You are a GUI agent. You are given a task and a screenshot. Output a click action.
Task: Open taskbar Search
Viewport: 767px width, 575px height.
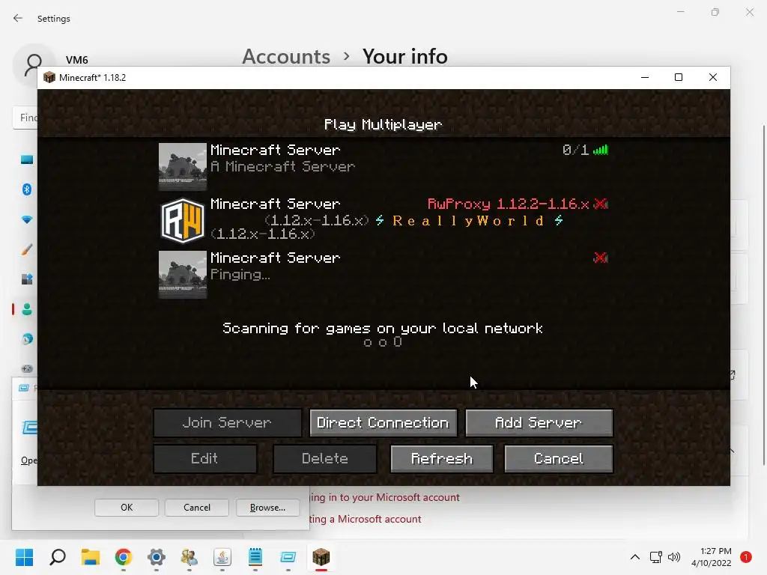coord(57,557)
